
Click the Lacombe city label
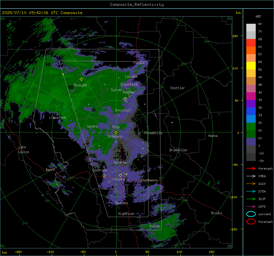tap(131, 76)
